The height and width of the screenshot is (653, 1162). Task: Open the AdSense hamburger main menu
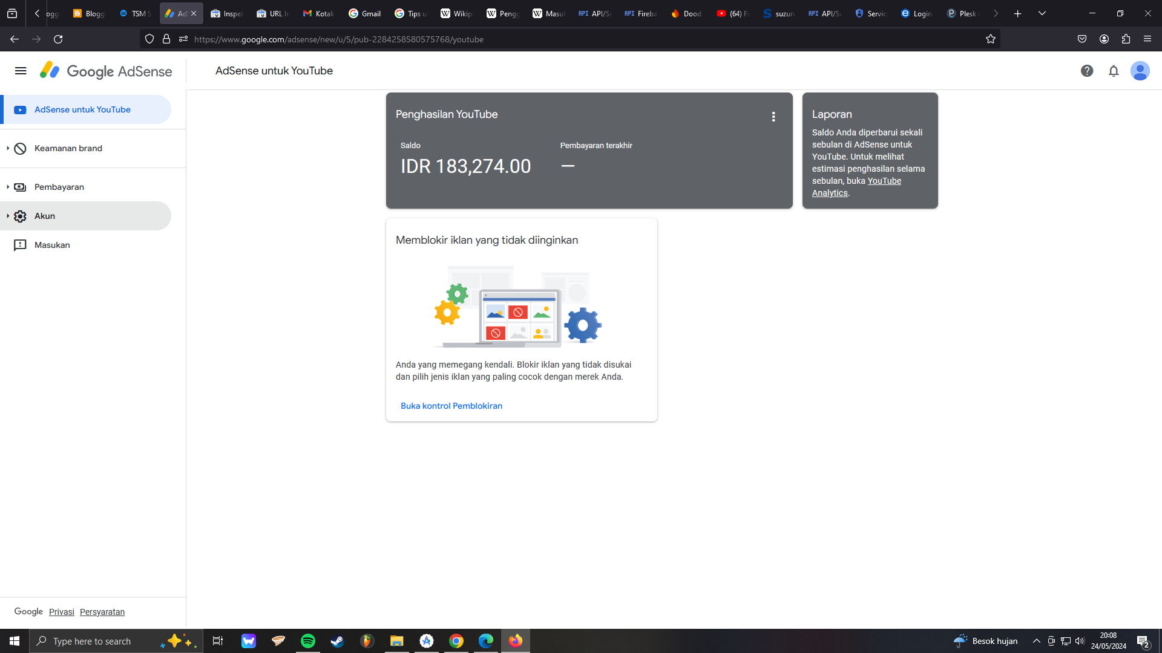pos(21,71)
